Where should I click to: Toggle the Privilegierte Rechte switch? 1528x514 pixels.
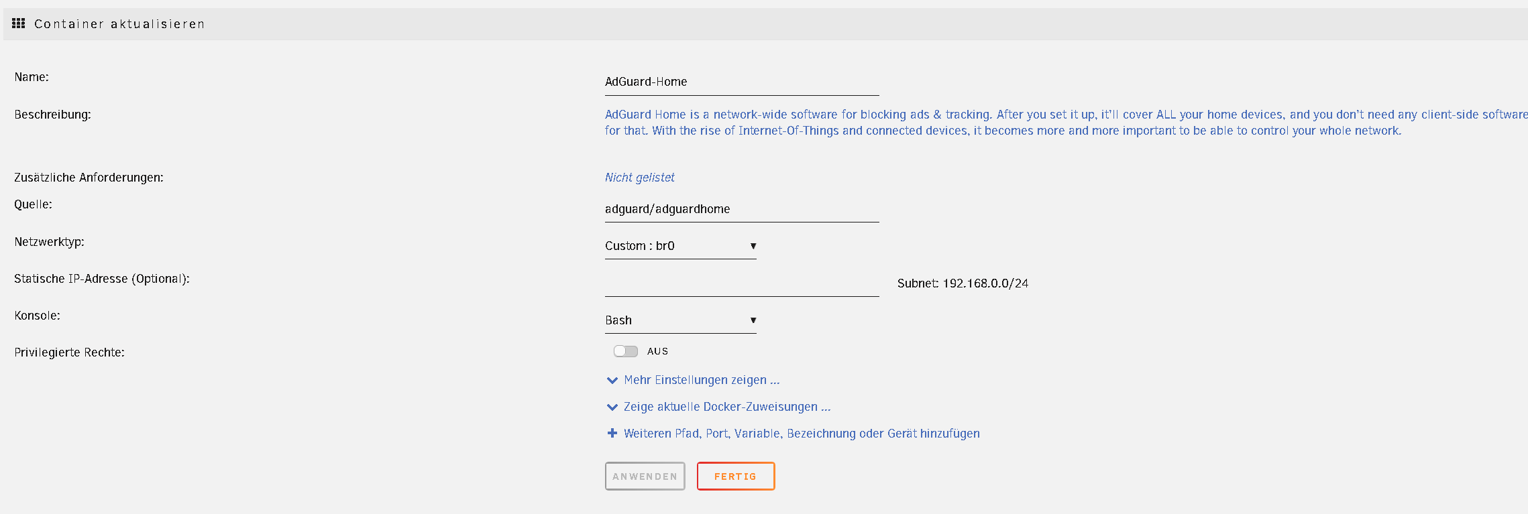[x=625, y=351]
